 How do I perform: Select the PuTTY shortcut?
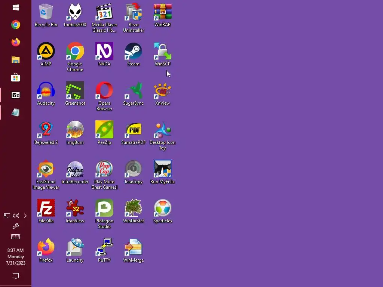pos(104,251)
